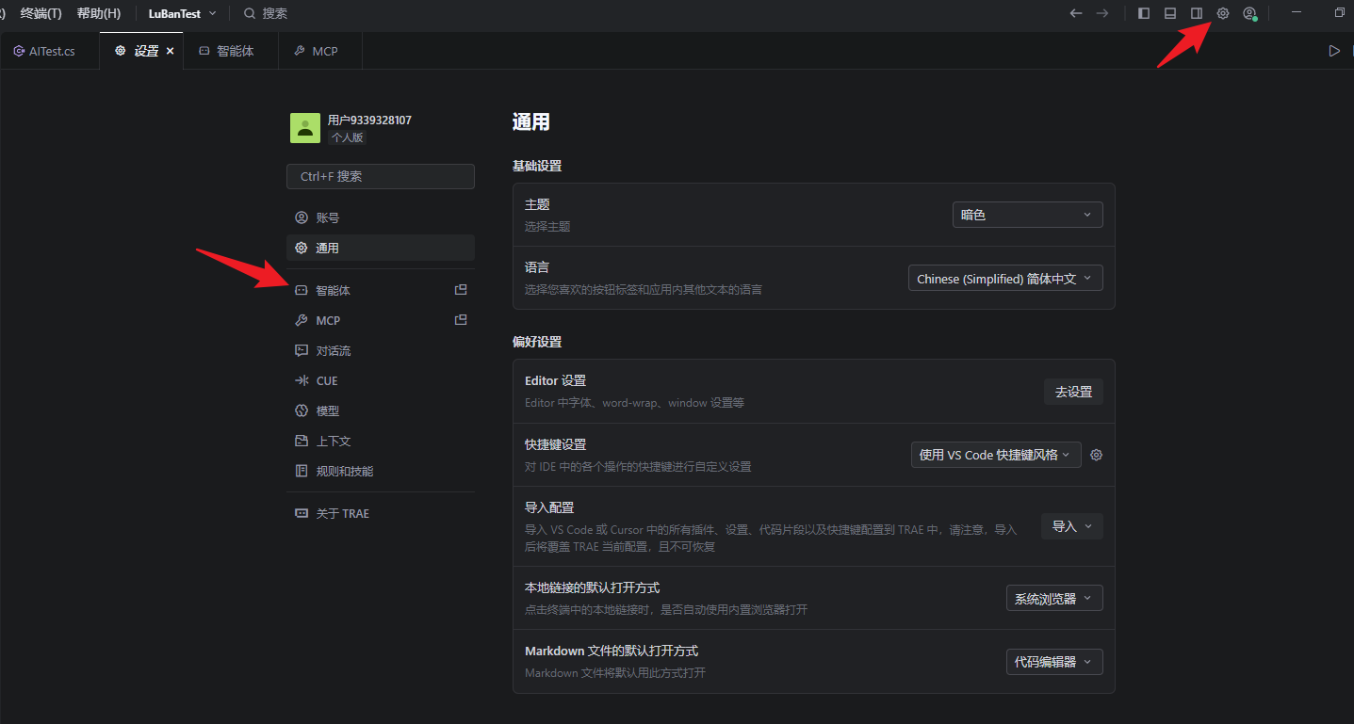This screenshot has width=1354, height=724.
Task: Click the 去设置 button for Editor 设置
Action: [x=1073, y=392]
